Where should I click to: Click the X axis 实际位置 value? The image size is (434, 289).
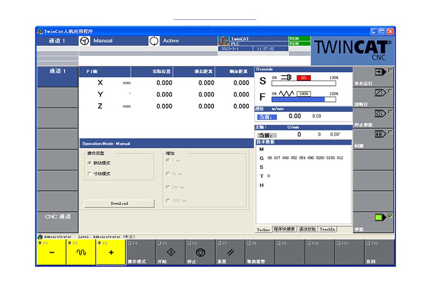point(164,83)
